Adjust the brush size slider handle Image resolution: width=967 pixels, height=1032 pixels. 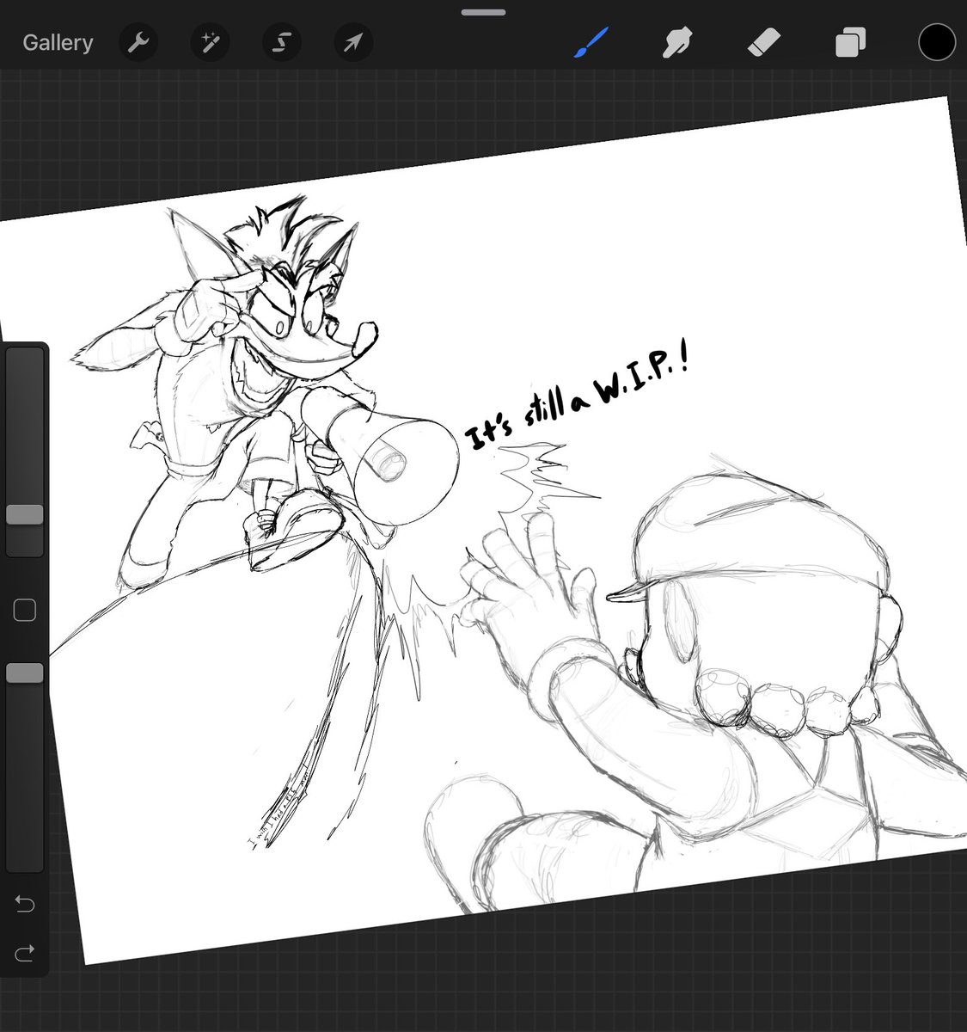pos(25,514)
